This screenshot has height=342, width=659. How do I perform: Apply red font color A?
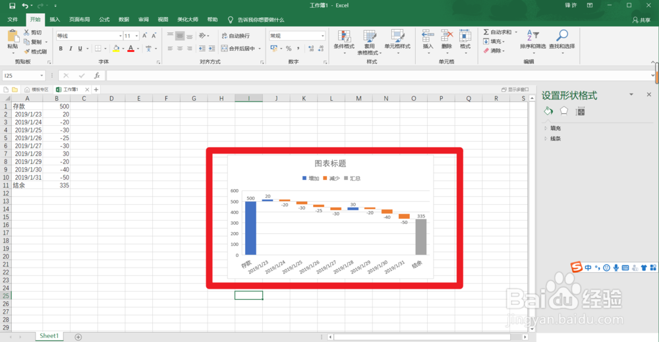click(130, 49)
